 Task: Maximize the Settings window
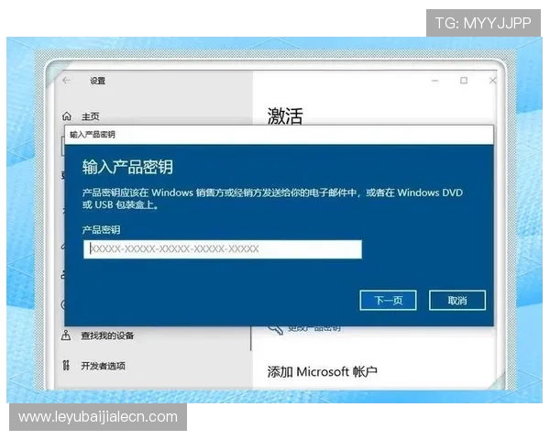point(464,81)
